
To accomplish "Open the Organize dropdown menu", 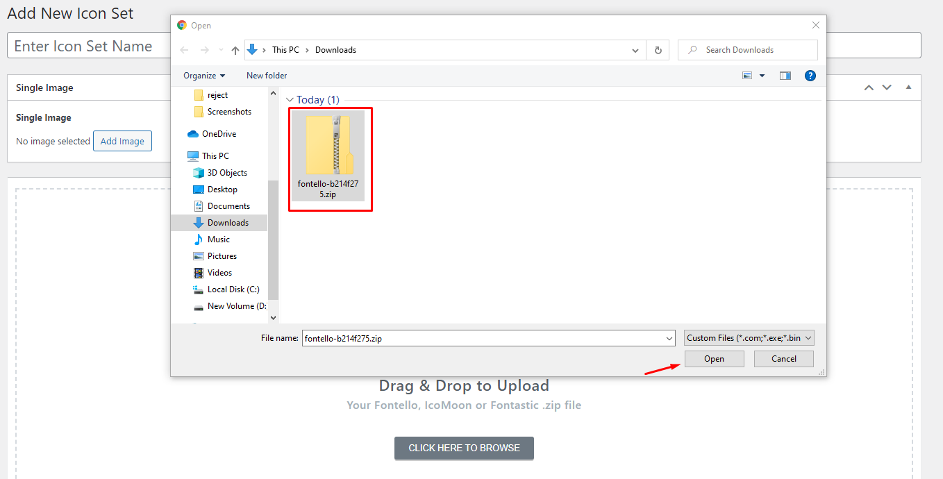I will pyautogui.click(x=204, y=76).
